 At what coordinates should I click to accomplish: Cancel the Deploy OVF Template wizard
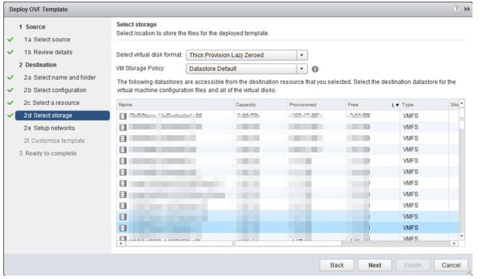(x=450, y=264)
